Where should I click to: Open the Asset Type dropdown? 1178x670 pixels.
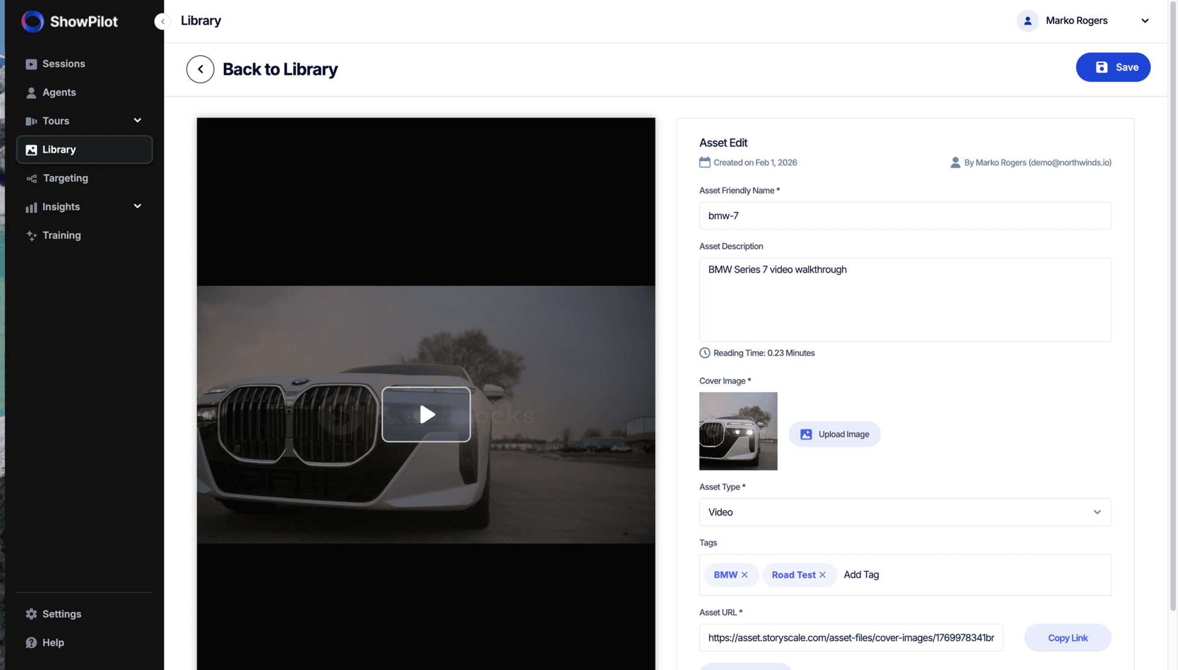tap(905, 512)
